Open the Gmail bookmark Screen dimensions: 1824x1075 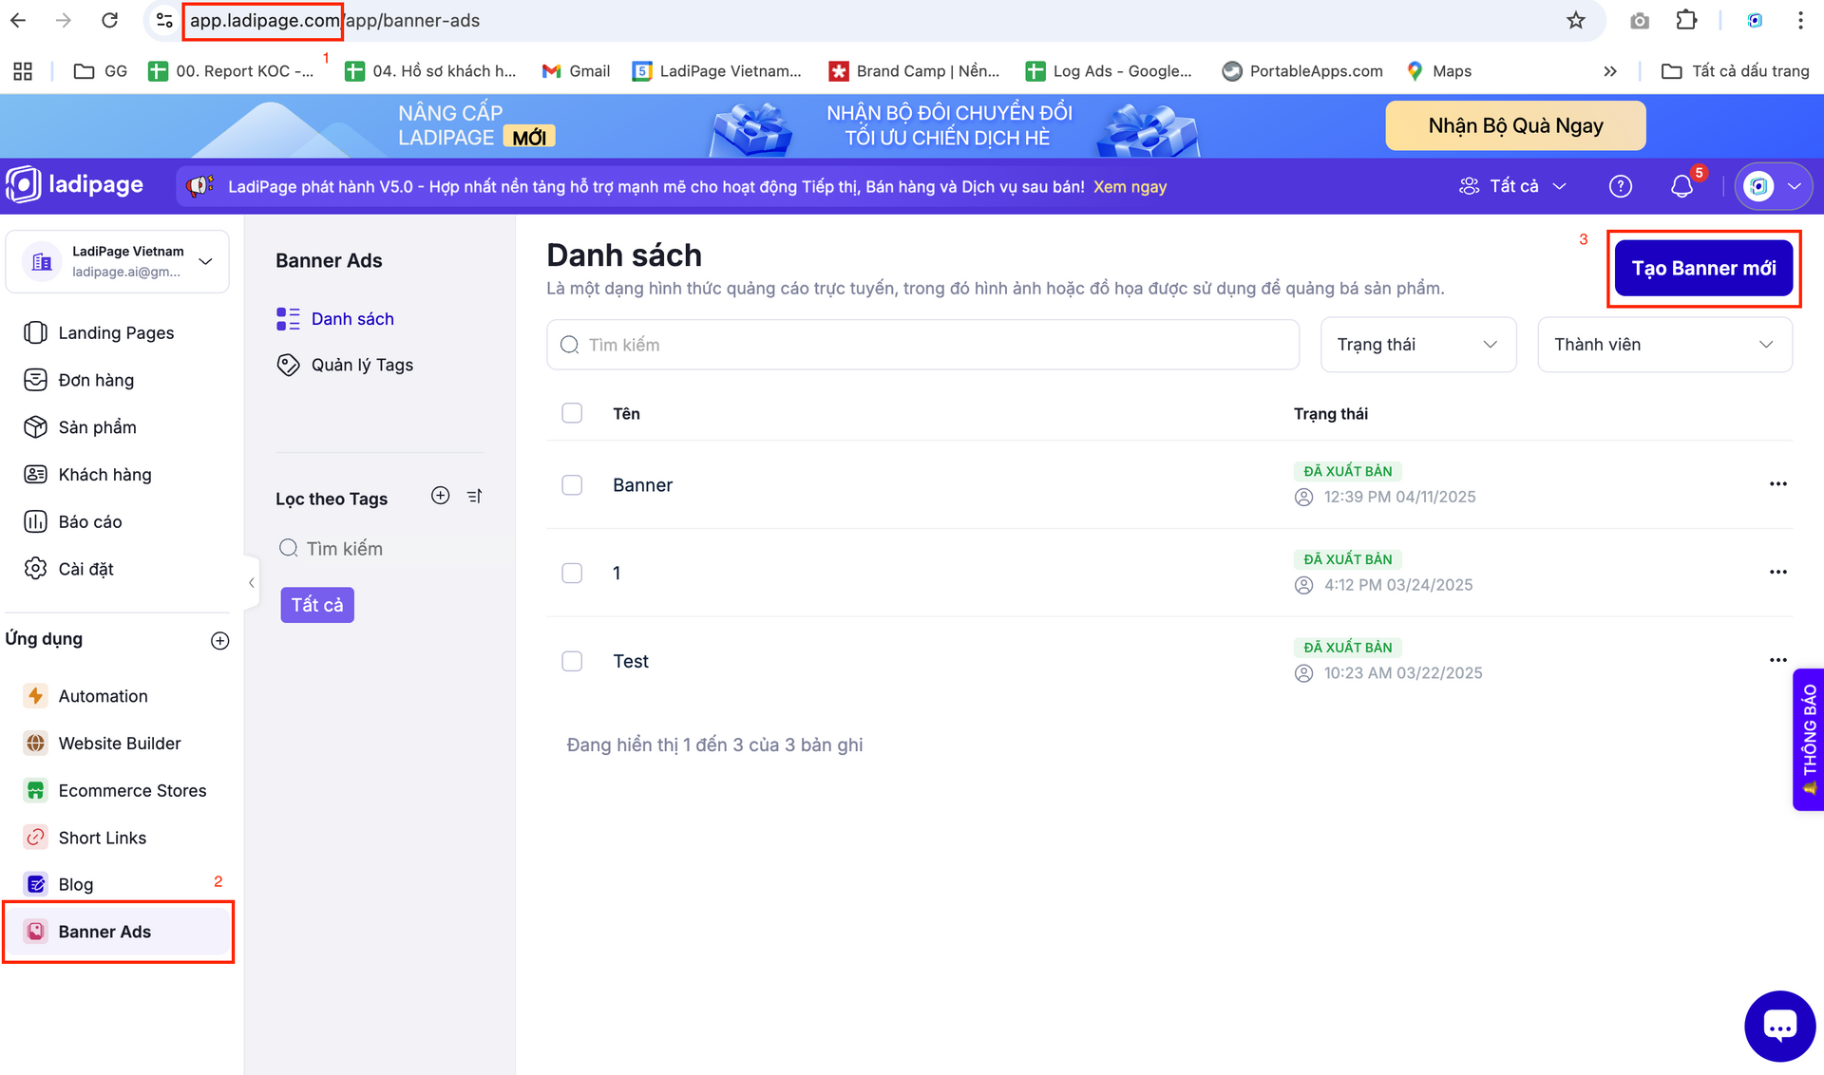coord(576,71)
